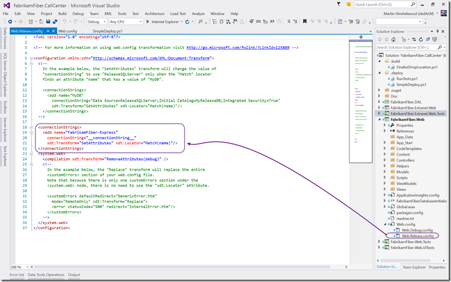Click the Show All Files icon

[x=435, y=39]
